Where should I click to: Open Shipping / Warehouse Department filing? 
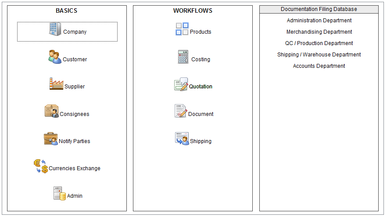(319, 55)
